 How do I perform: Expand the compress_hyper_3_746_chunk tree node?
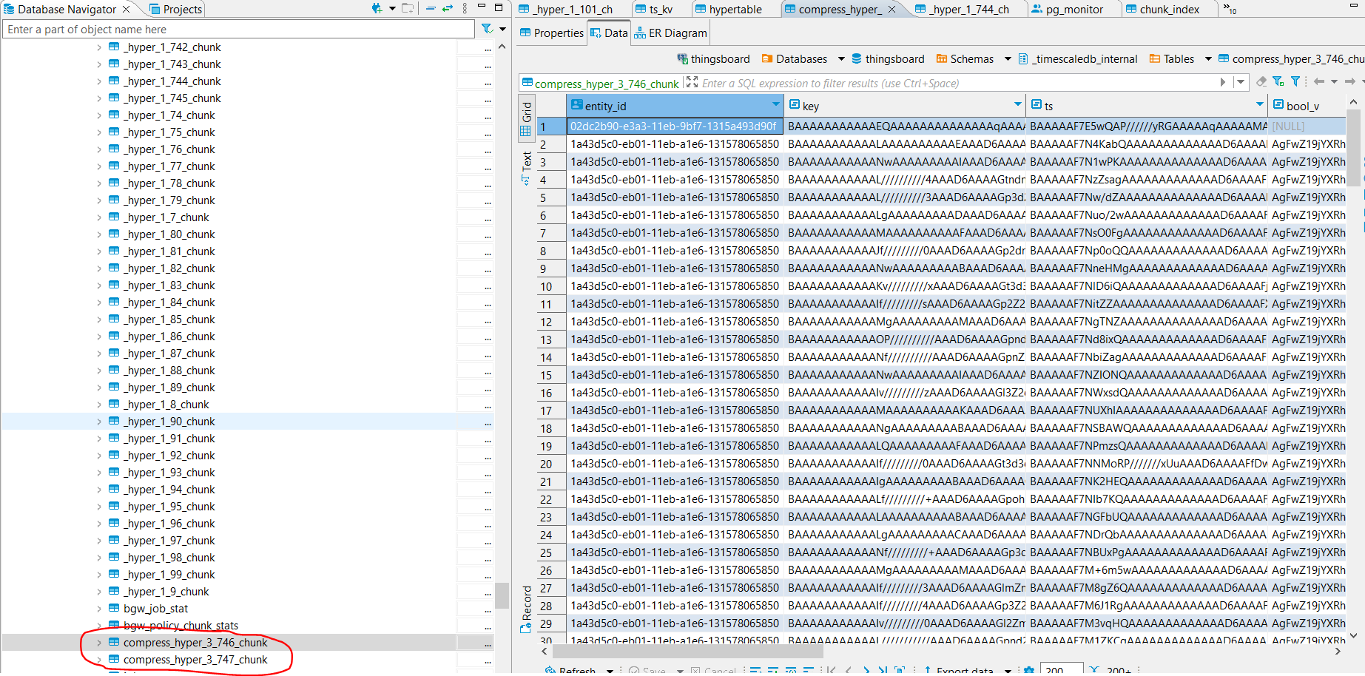pos(99,643)
